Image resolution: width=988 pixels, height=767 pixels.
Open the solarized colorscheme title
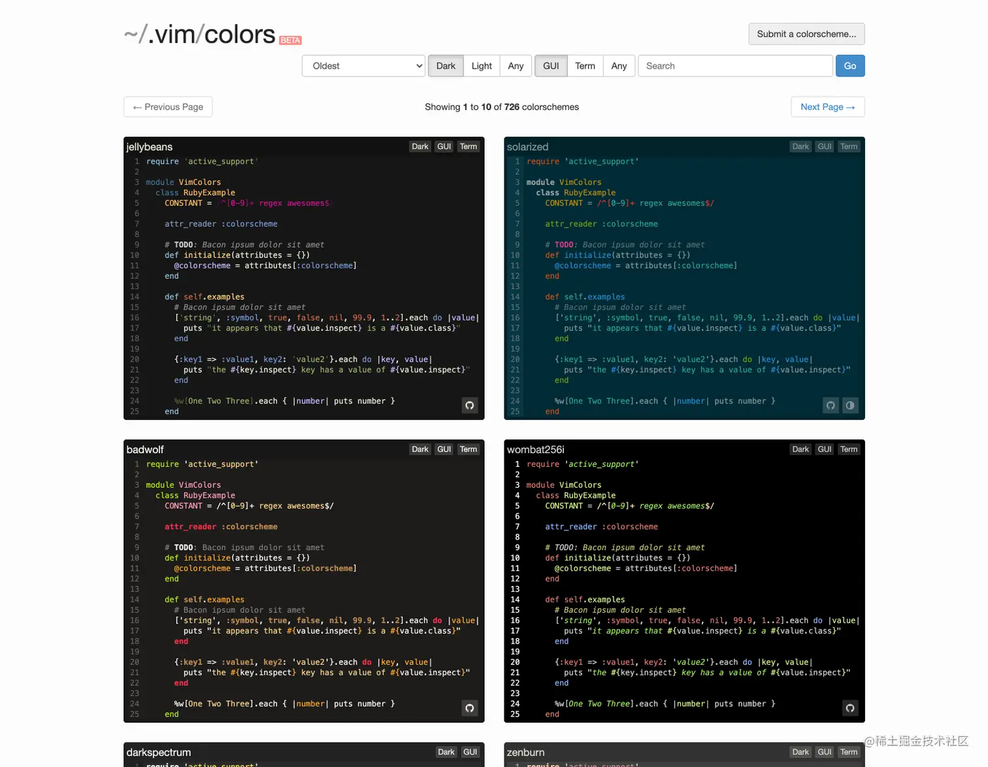click(527, 147)
